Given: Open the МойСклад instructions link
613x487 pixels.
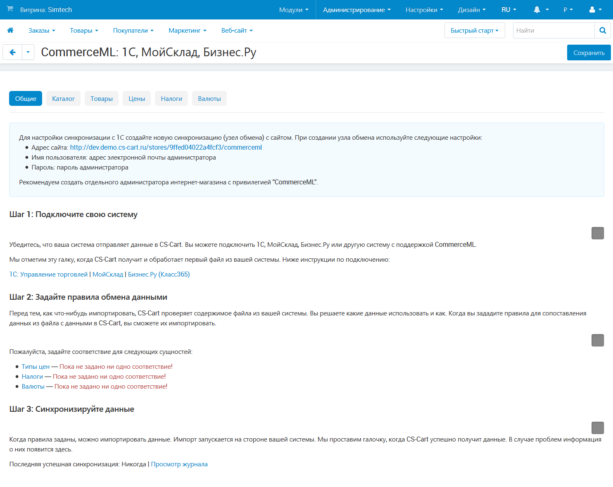Looking at the screenshot, I should 108,274.
